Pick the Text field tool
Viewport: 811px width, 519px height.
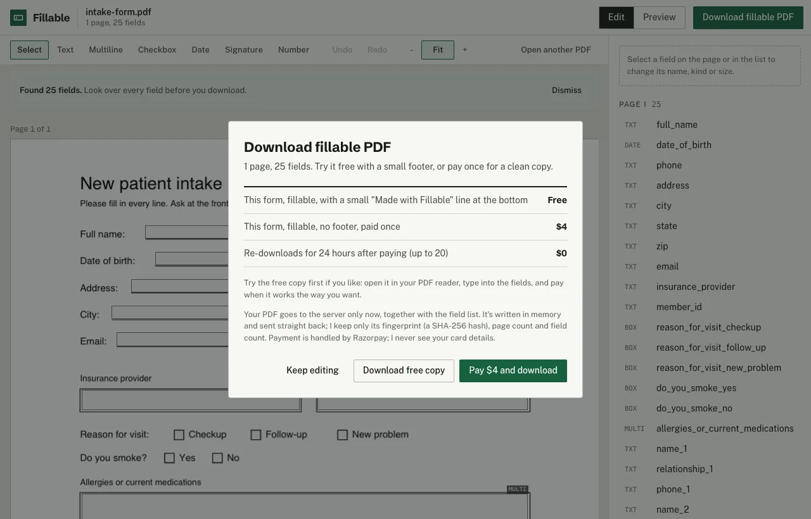pyautogui.click(x=65, y=50)
